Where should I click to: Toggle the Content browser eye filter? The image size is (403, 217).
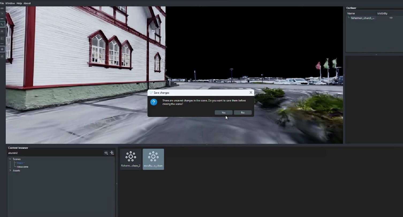coord(106,153)
